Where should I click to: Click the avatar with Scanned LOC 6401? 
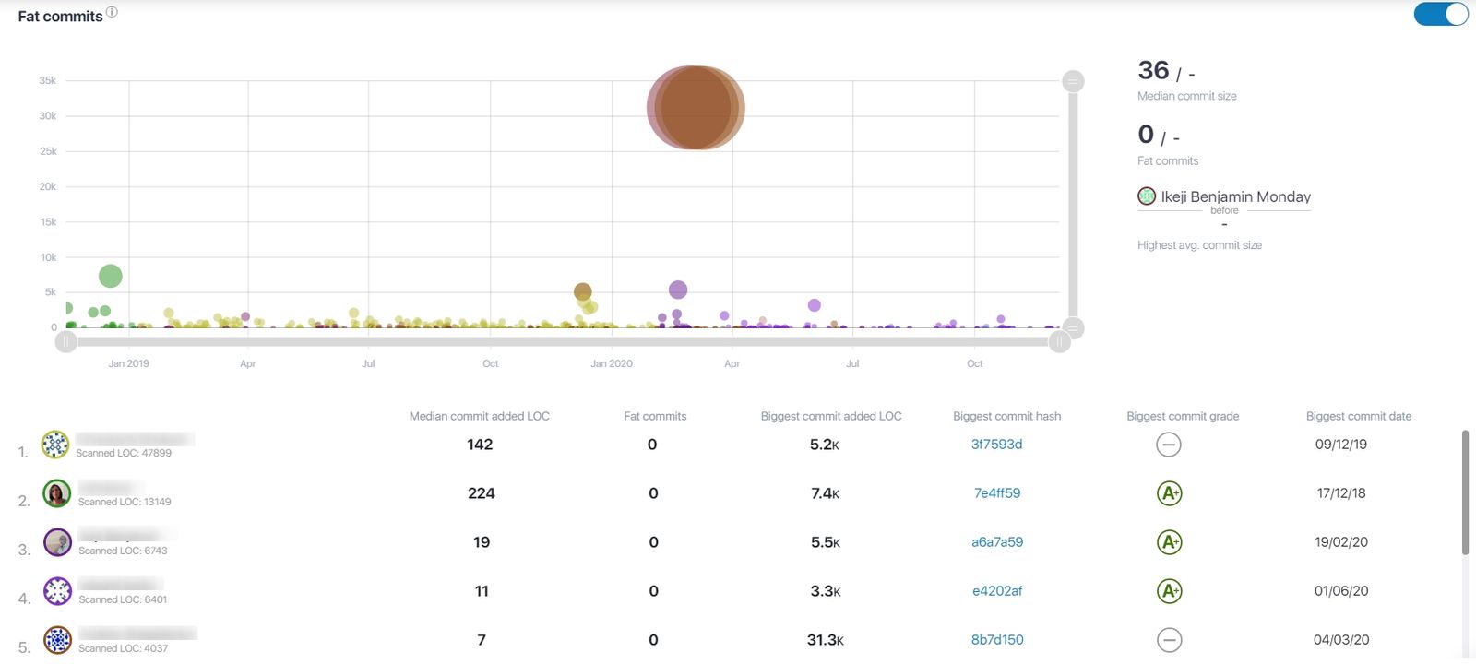point(57,591)
